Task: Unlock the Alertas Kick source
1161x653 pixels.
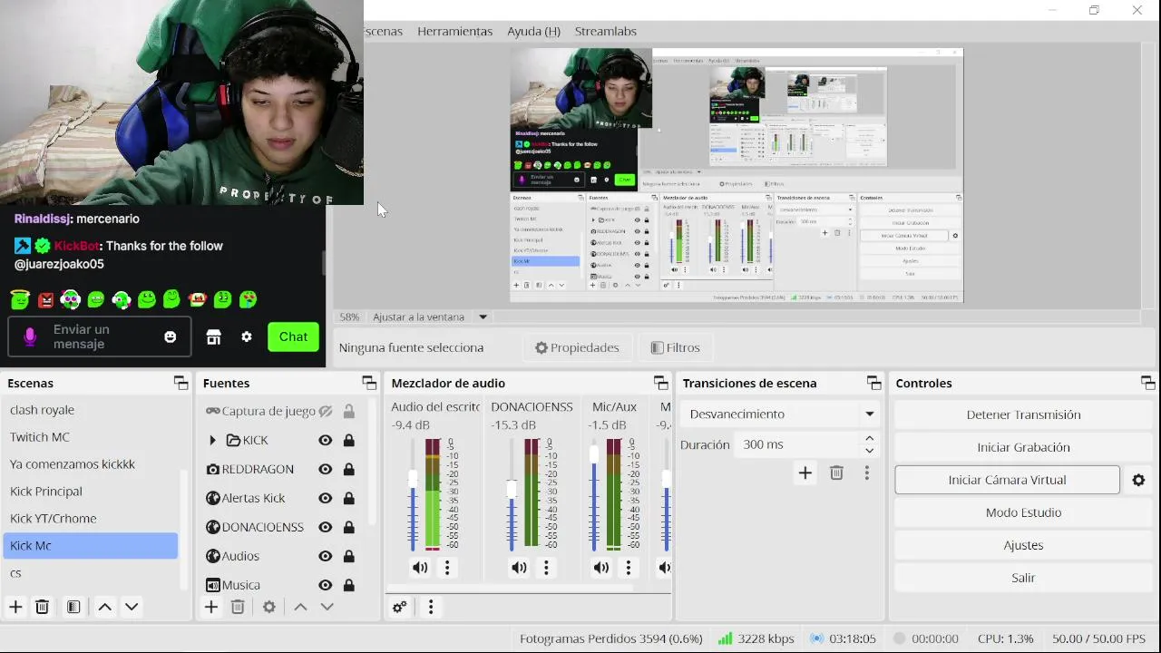Action: (x=348, y=498)
